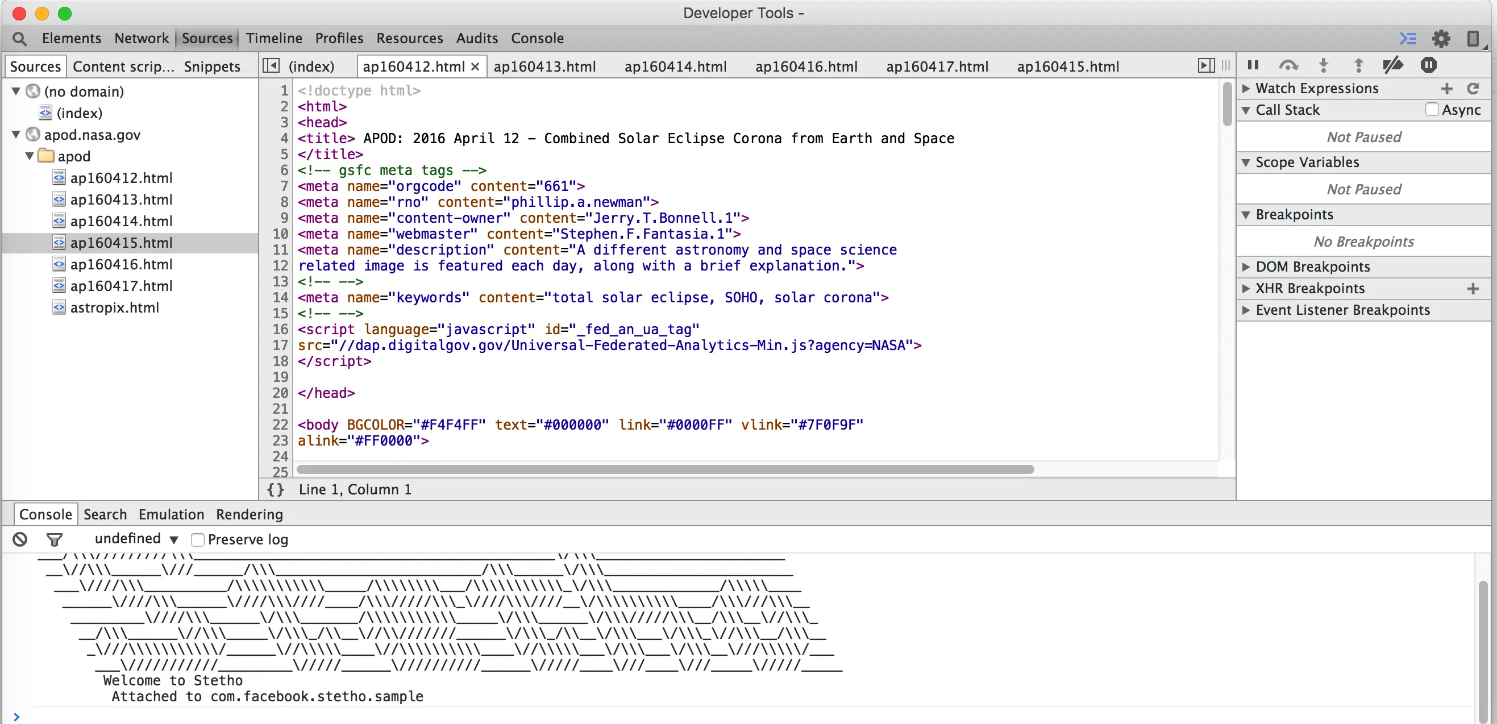Add an XHR breakpoint plus button
1497x724 pixels.
click(1473, 288)
